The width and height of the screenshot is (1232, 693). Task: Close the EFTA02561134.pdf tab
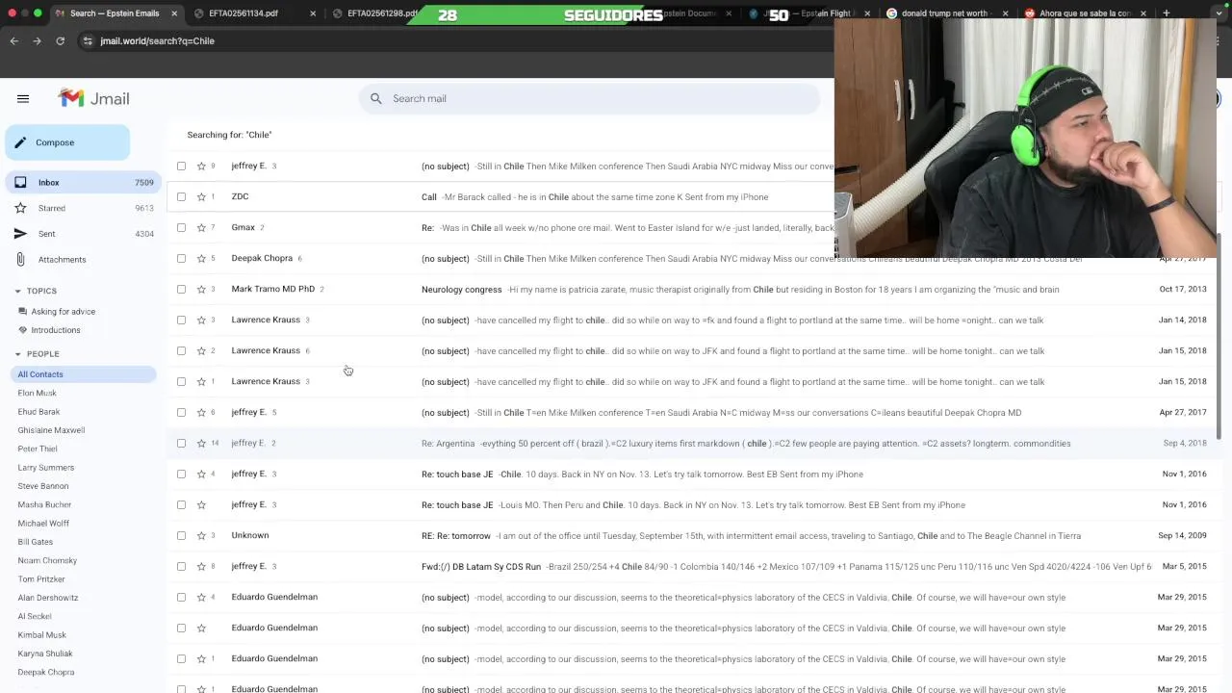click(x=314, y=13)
